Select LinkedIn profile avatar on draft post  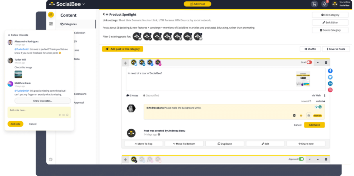[x=142, y=63]
